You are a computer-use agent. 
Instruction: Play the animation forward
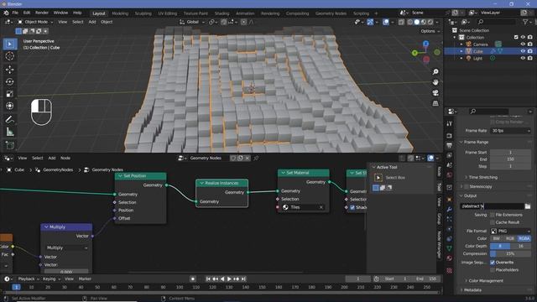(x=229, y=279)
